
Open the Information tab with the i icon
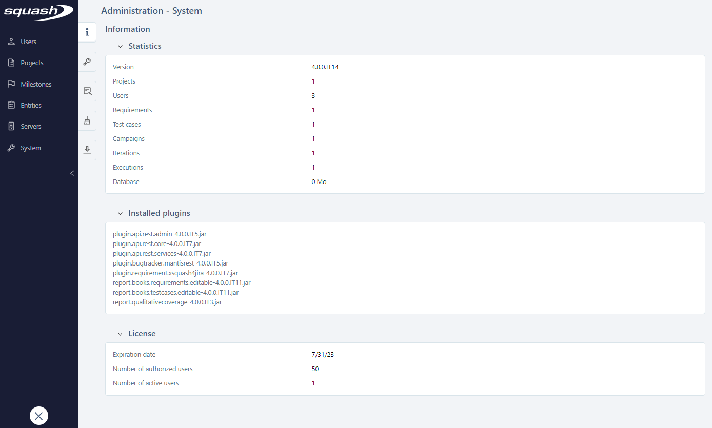[87, 32]
